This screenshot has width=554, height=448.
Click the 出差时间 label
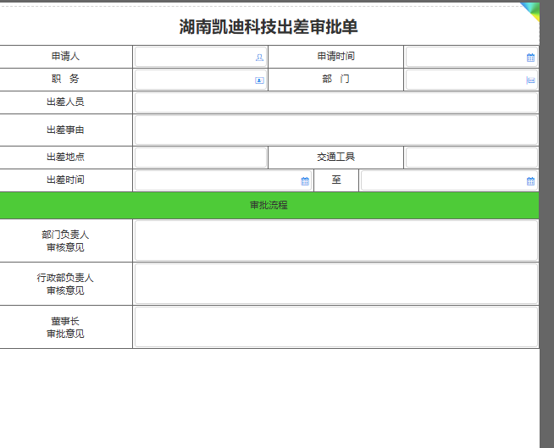pos(65,180)
